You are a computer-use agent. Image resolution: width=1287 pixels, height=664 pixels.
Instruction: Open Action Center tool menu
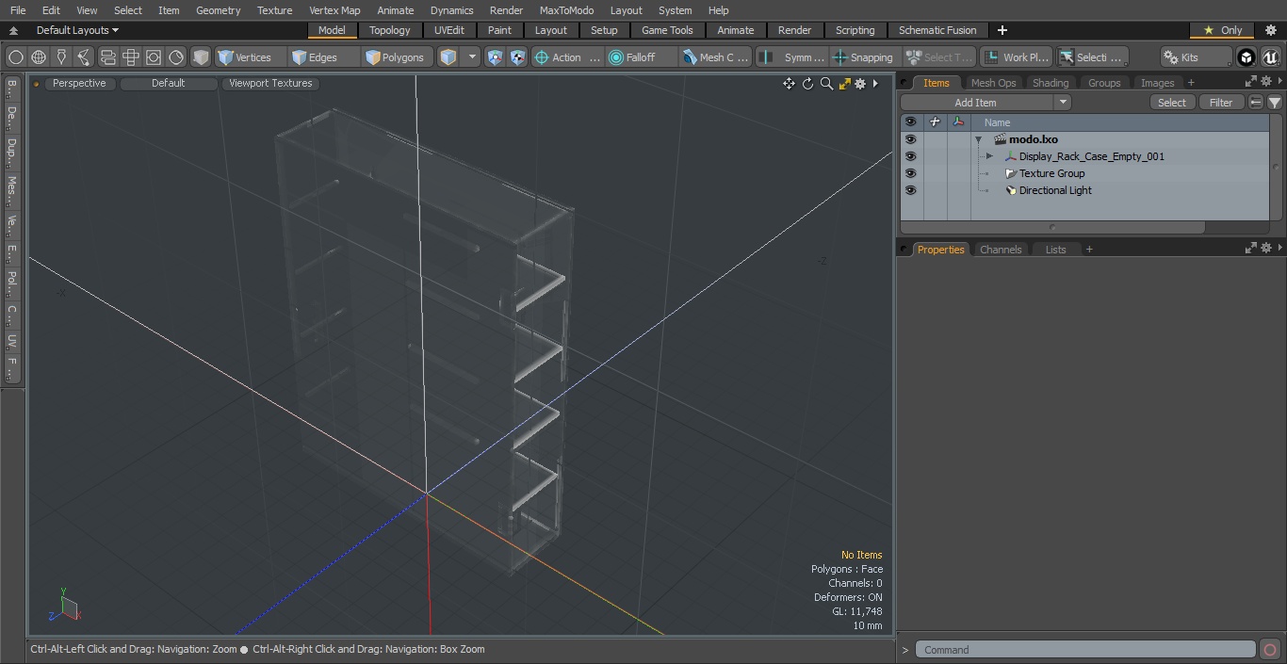click(x=566, y=57)
